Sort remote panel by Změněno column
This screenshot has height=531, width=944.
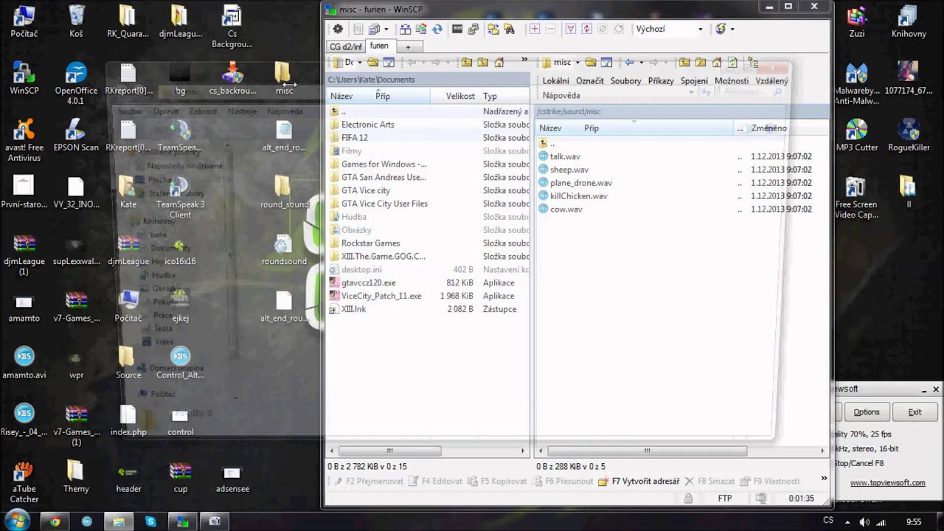[x=768, y=128]
